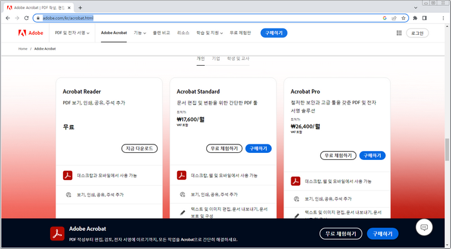This screenshot has width=451, height=249.
Task: Open a new tab with the plus icon
Action: (81, 8)
